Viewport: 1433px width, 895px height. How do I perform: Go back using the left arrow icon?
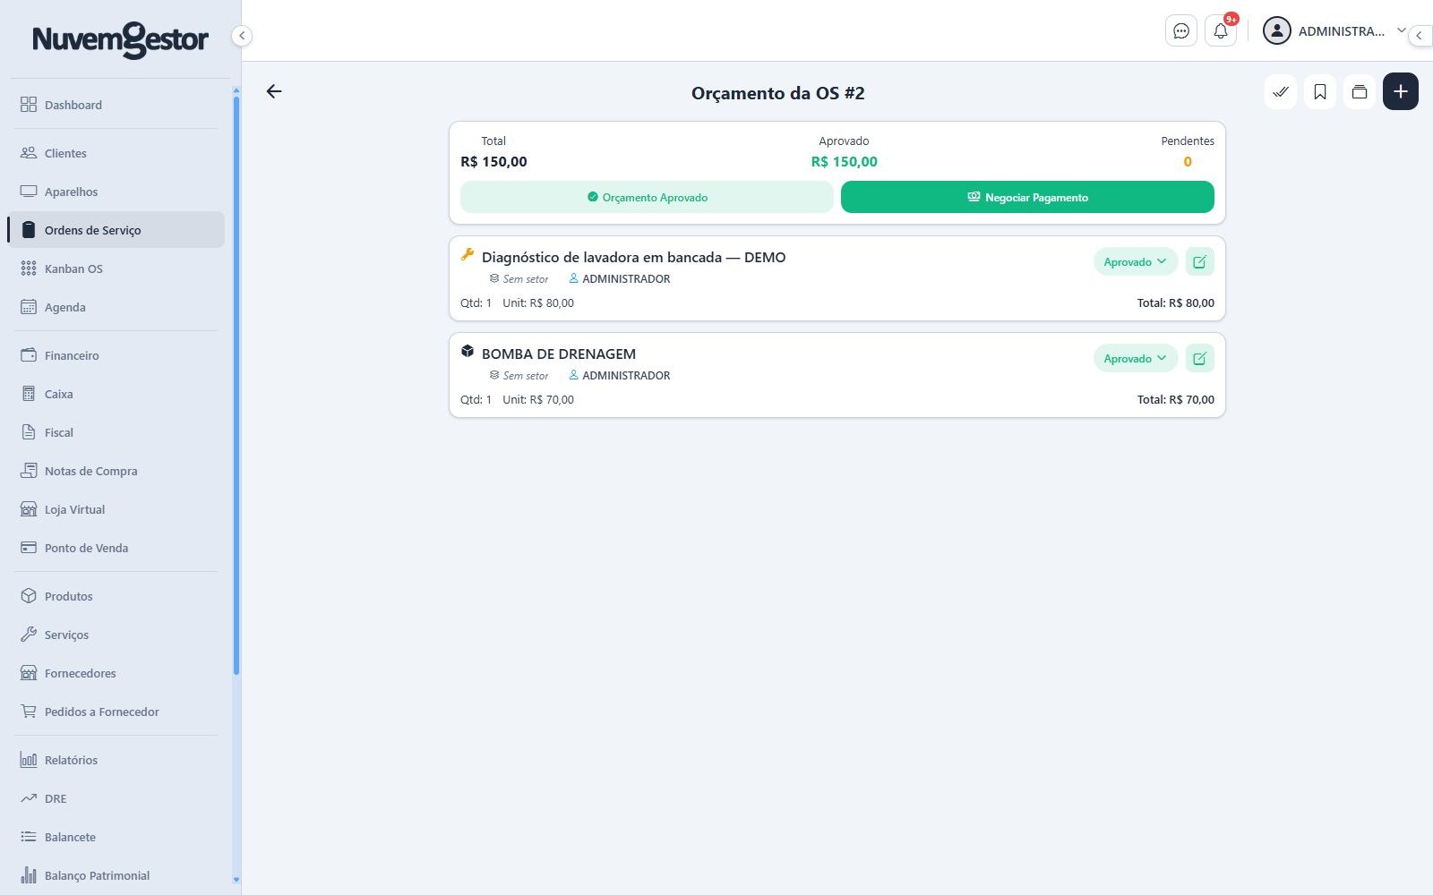[274, 91]
